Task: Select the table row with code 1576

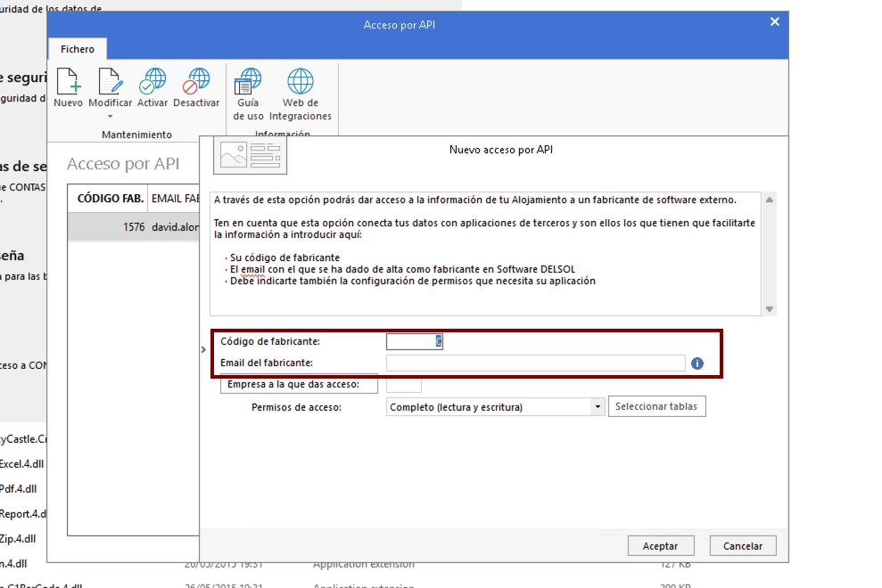Action: tap(134, 227)
